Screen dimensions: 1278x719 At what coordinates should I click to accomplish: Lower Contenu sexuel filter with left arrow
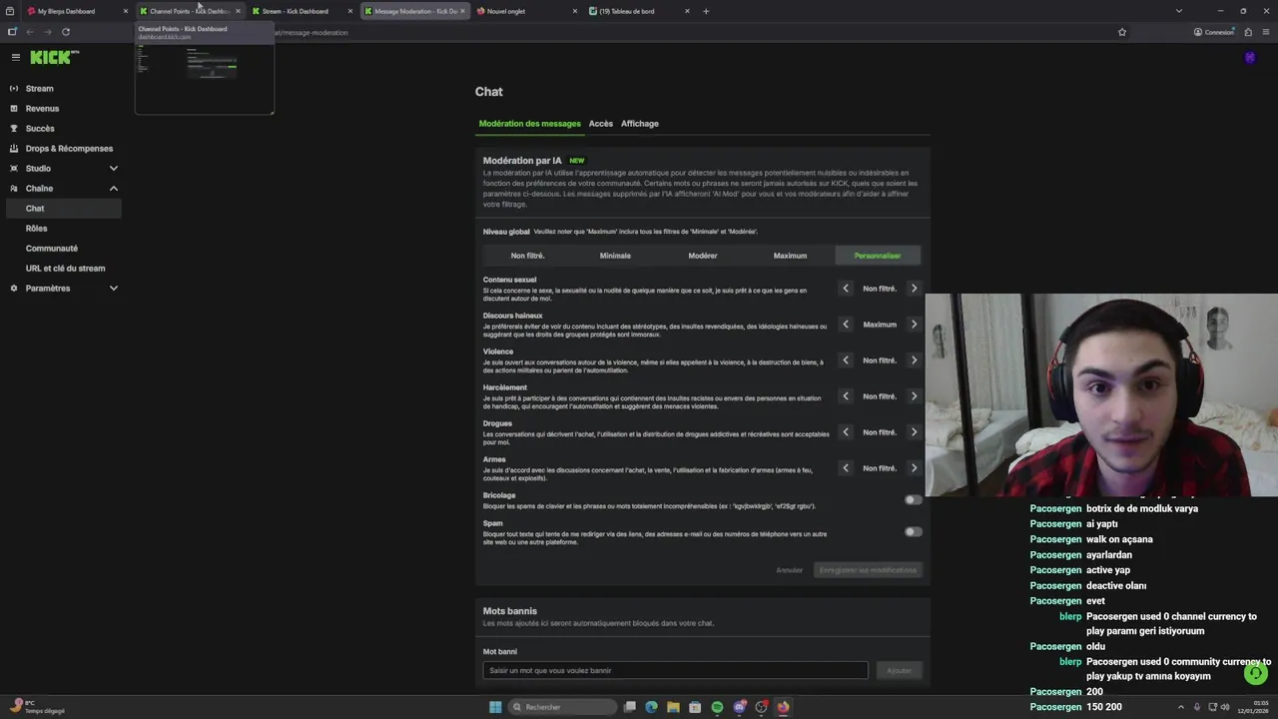846,289
